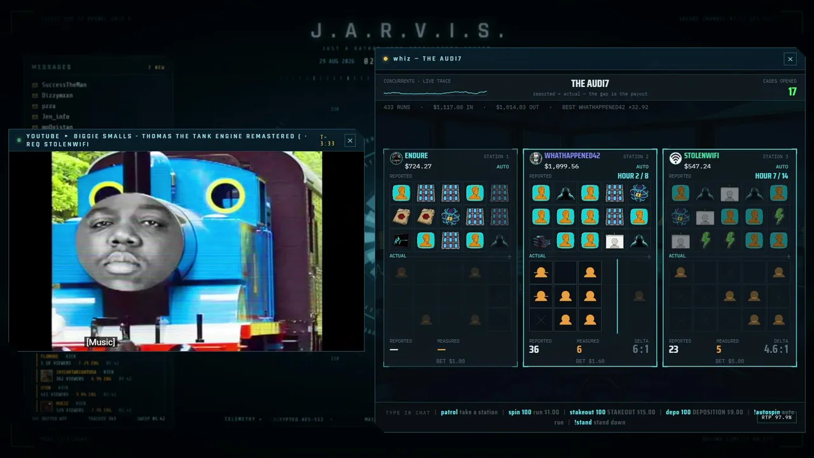814x458 pixels.
Task: Select the waveform monitor symbol in ENDURE's grid
Action: [401, 240]
